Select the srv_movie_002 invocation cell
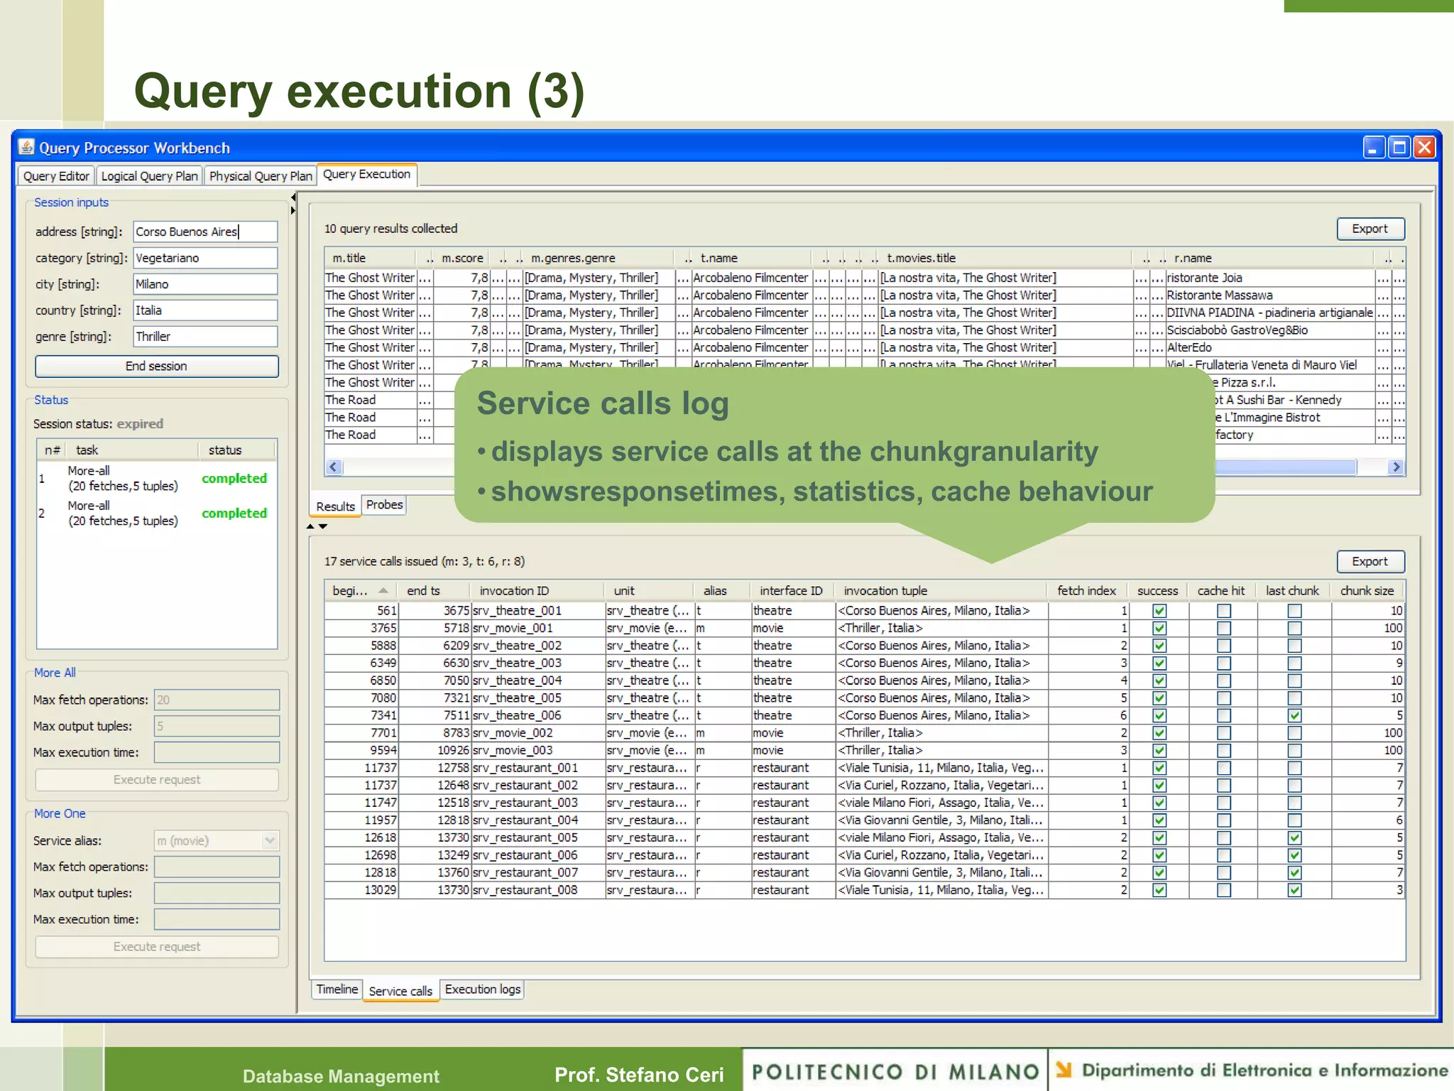This screenshot has height=1091, width=1454. [x=537, y=733]
